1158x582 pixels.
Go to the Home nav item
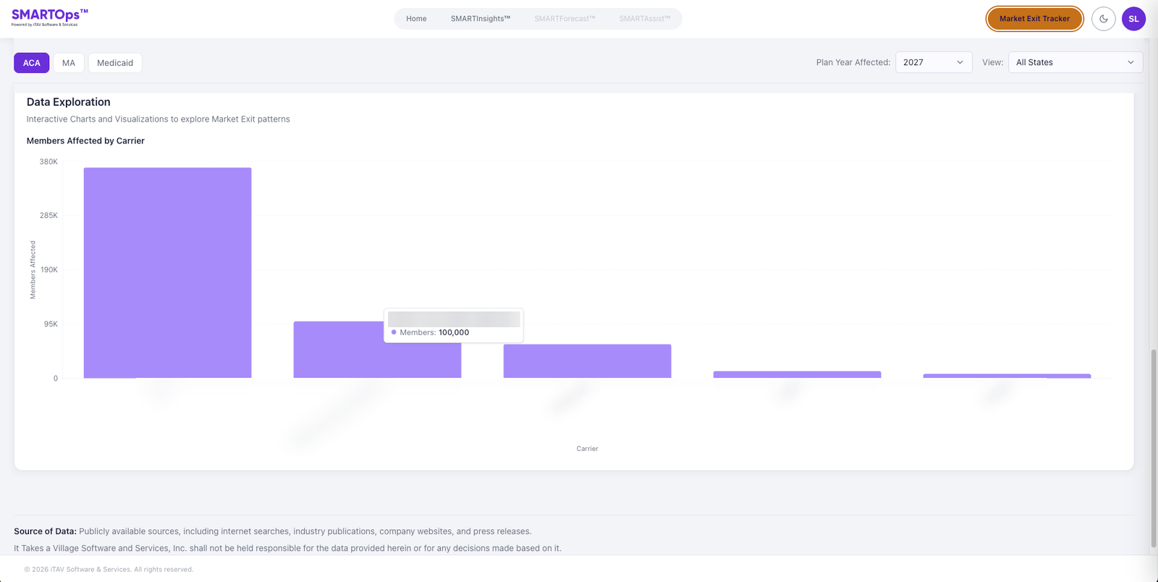[416, 19]
